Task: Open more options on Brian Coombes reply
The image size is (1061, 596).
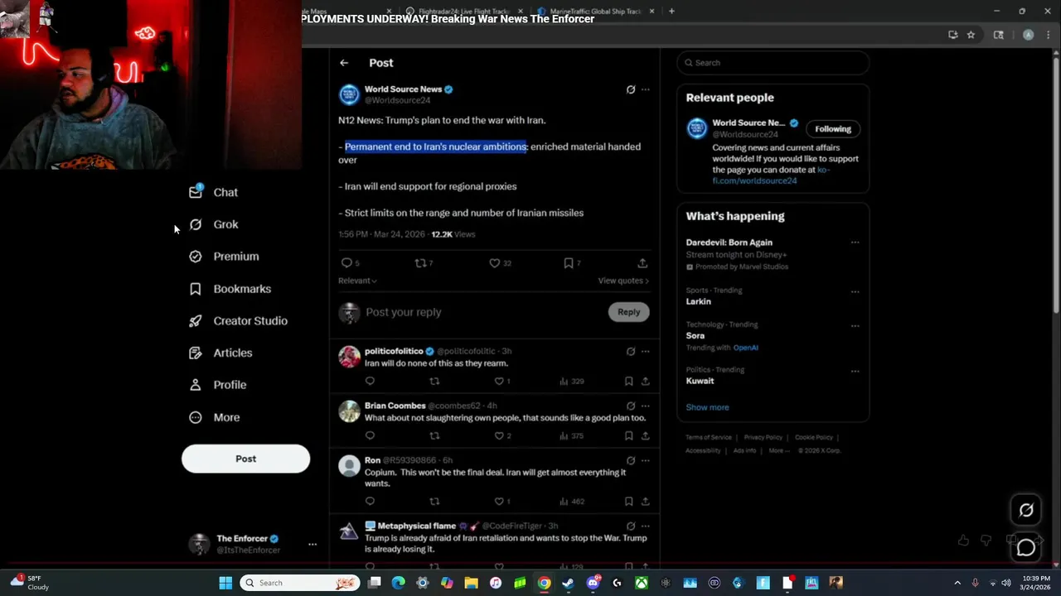Action: coord(646,406)
